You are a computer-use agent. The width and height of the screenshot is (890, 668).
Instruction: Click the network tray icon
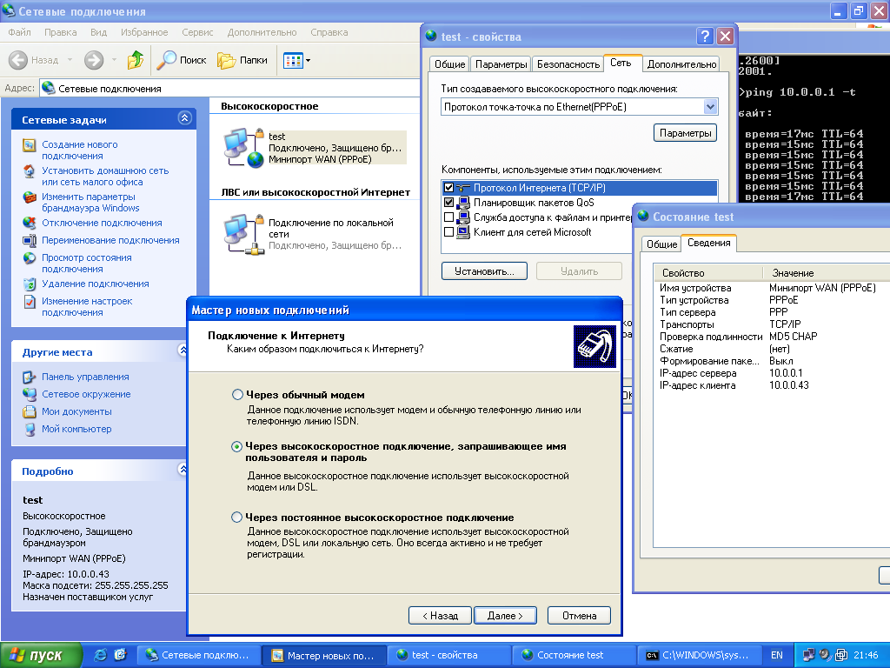pyautogui.click(x=808, y=655)
